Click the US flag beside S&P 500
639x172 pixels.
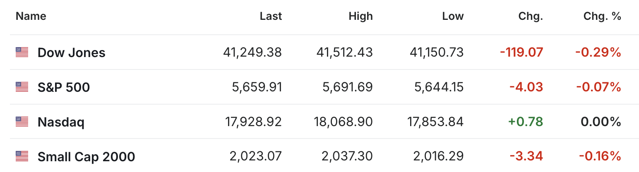coord(22,87)
